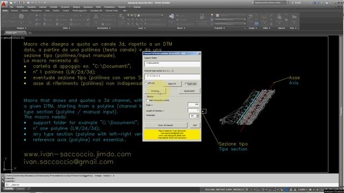Open the Parametrico menu in the menu bar
Image resolution: width=344 pixels, height=193 pixels.
[x=109, y=7]
